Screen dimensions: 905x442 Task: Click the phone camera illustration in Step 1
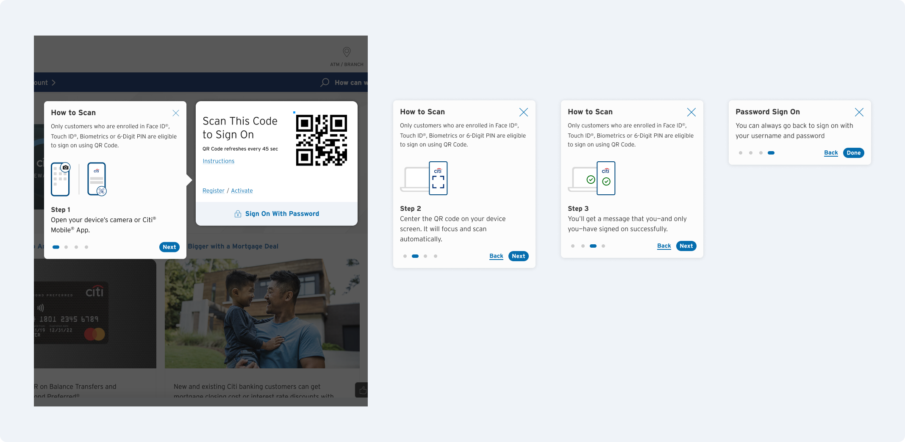(61, 179)
